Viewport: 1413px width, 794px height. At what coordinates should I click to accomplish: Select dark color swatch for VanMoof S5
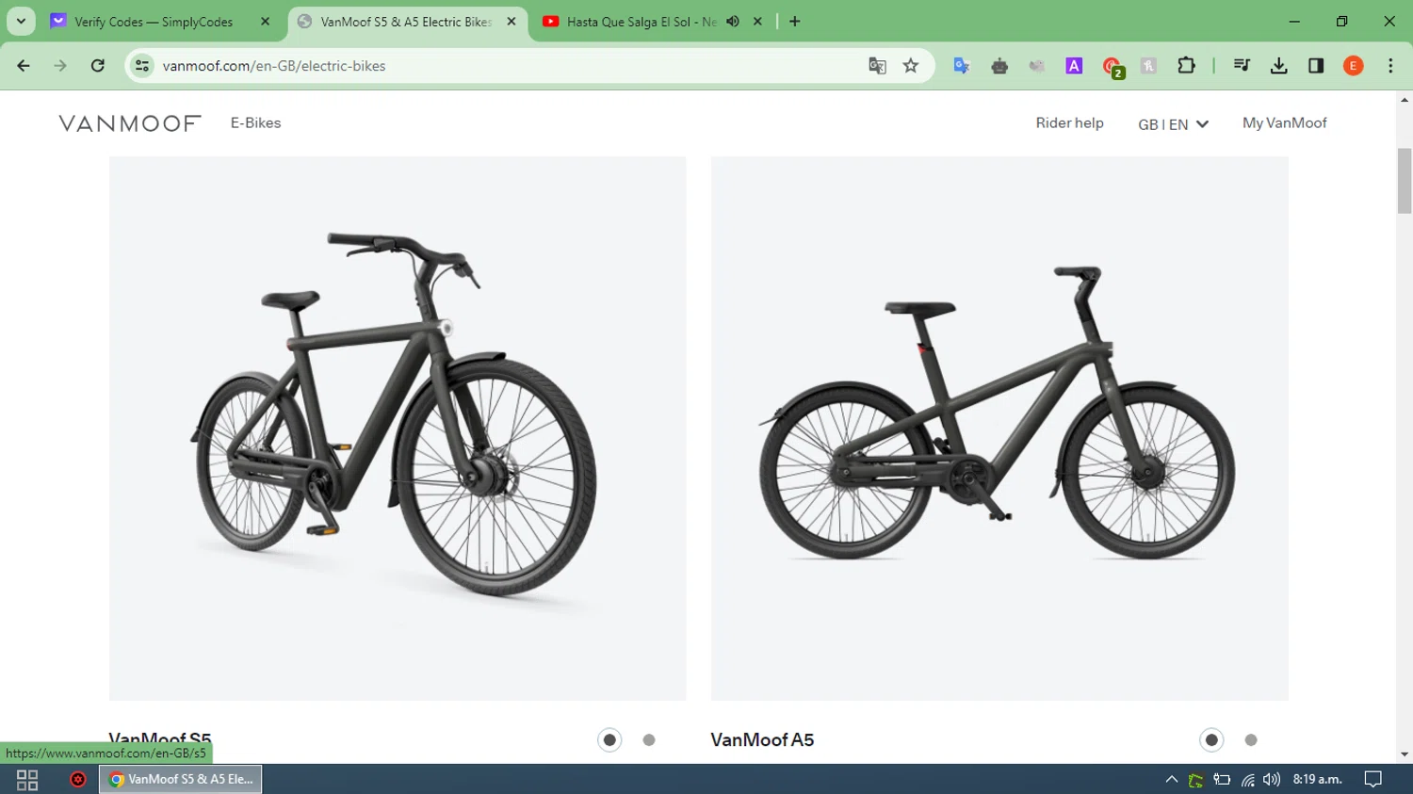[609, 740]
